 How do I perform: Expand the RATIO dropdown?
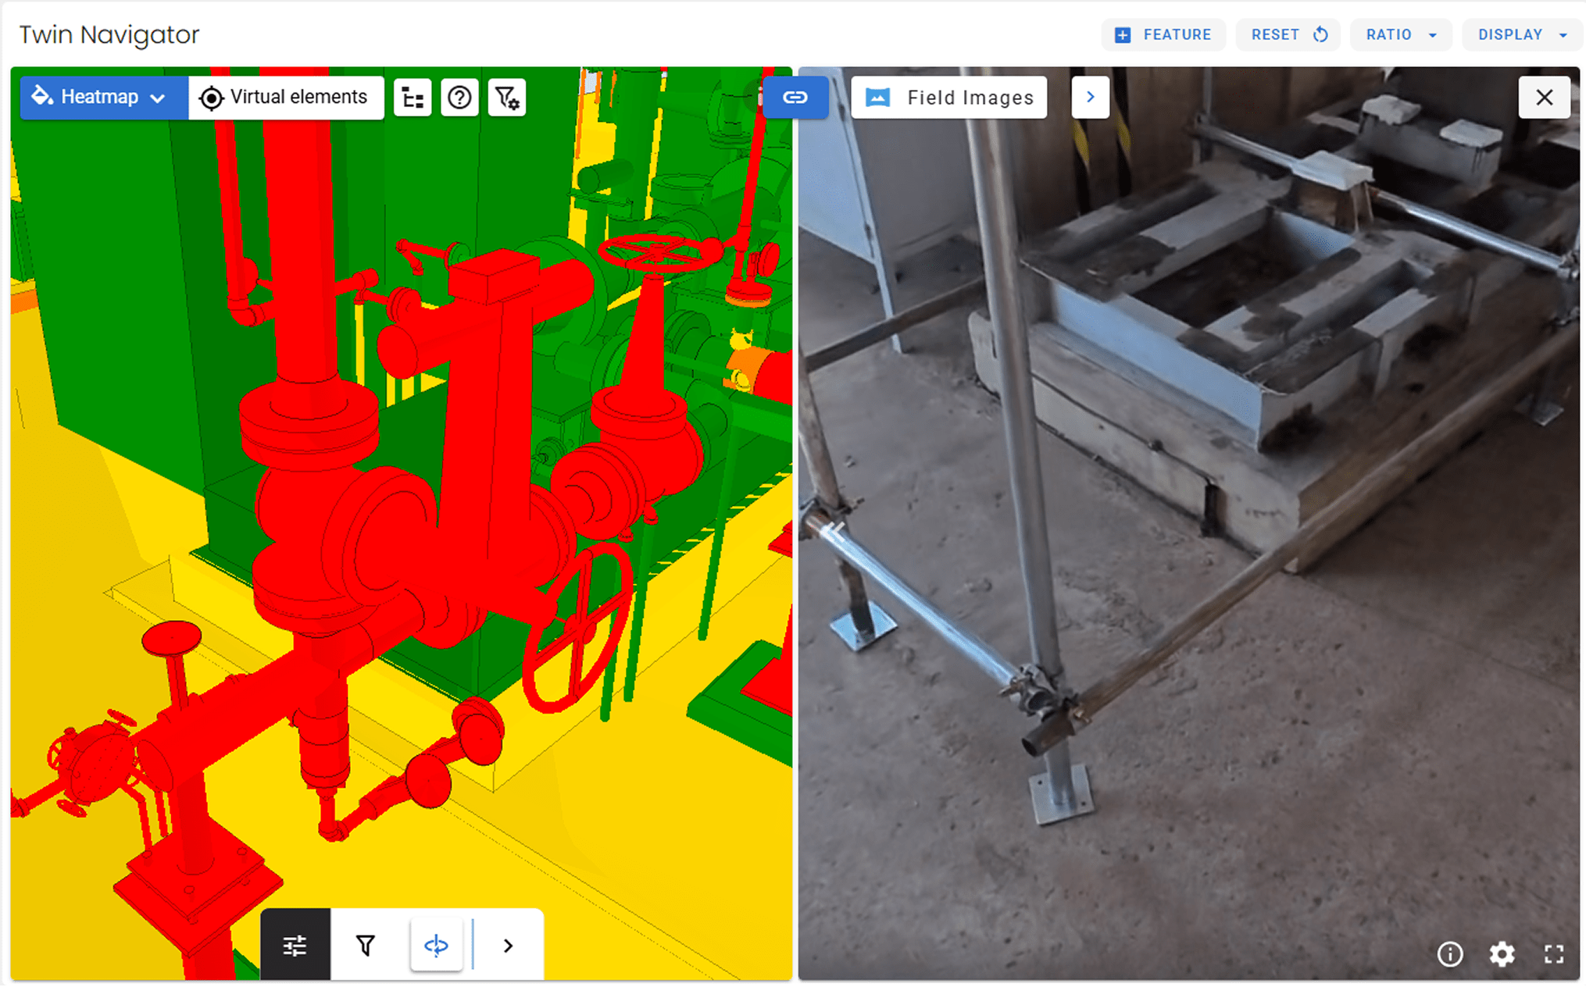[x=1401, y=35]
